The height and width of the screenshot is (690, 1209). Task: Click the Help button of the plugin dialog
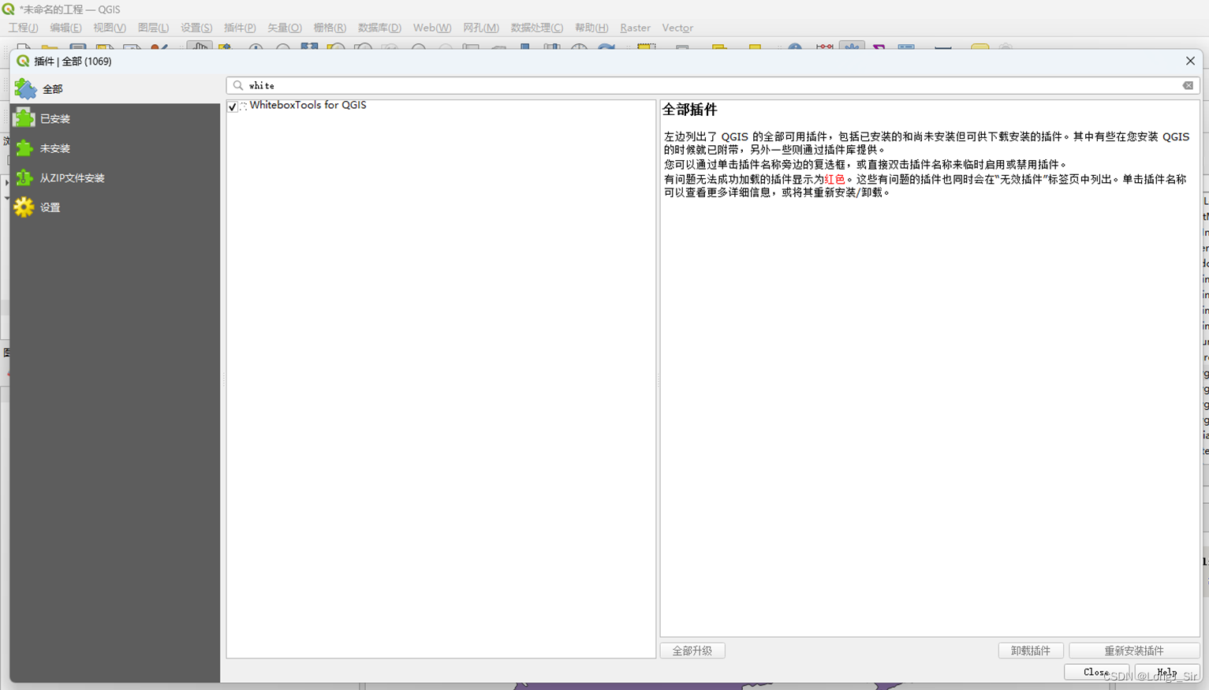[x=1167, y=672]
